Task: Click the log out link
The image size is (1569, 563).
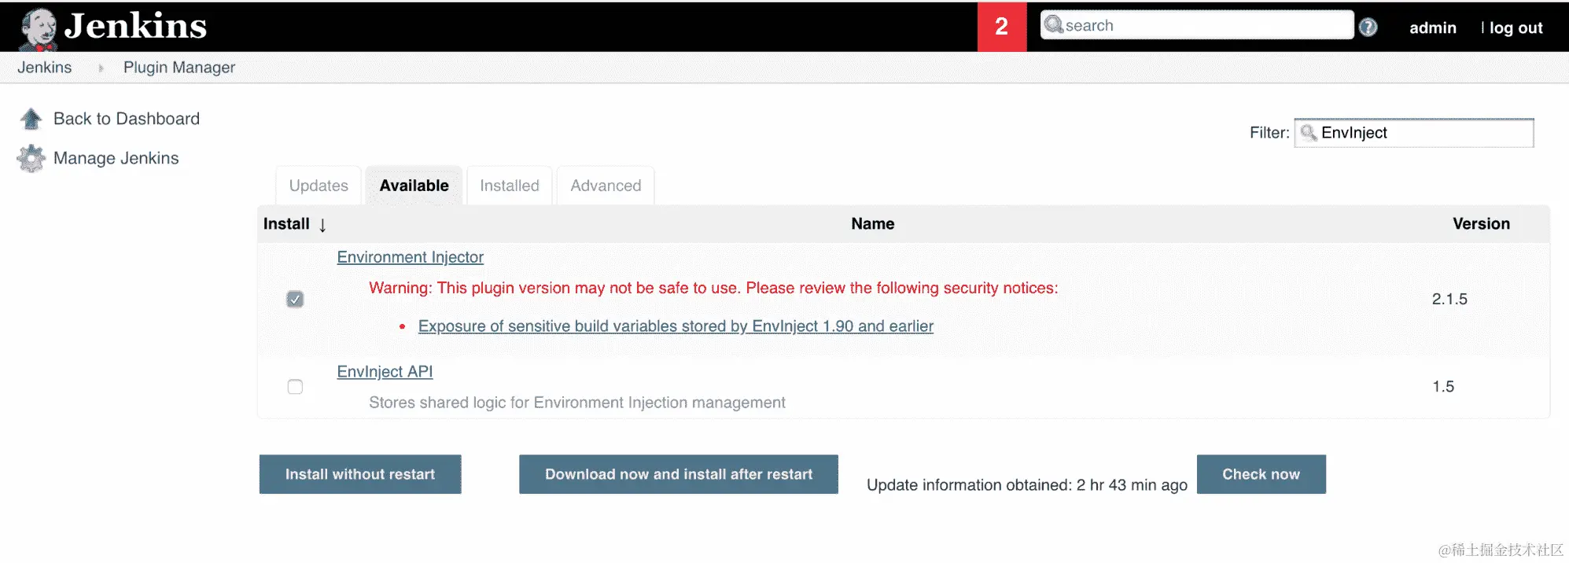Action: point(1516,28)
